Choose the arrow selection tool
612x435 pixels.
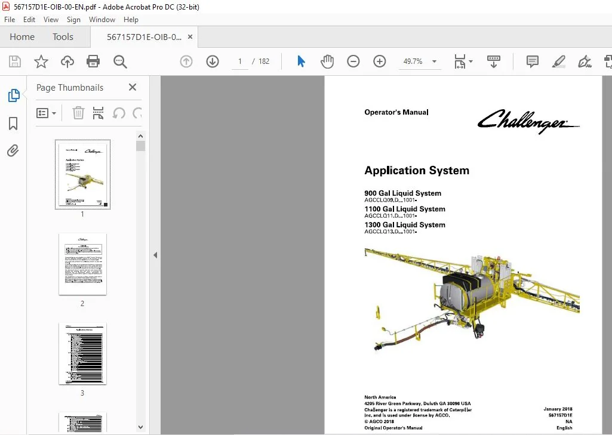point(301,61)
